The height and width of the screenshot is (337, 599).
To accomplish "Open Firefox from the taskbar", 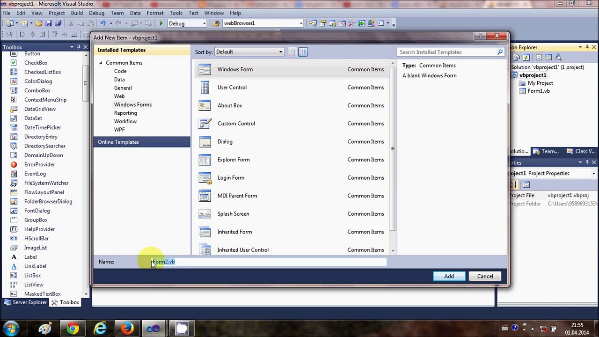I will tap(127, 329).
